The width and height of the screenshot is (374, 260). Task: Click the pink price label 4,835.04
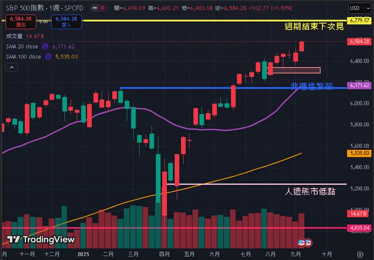coord(359,228)
